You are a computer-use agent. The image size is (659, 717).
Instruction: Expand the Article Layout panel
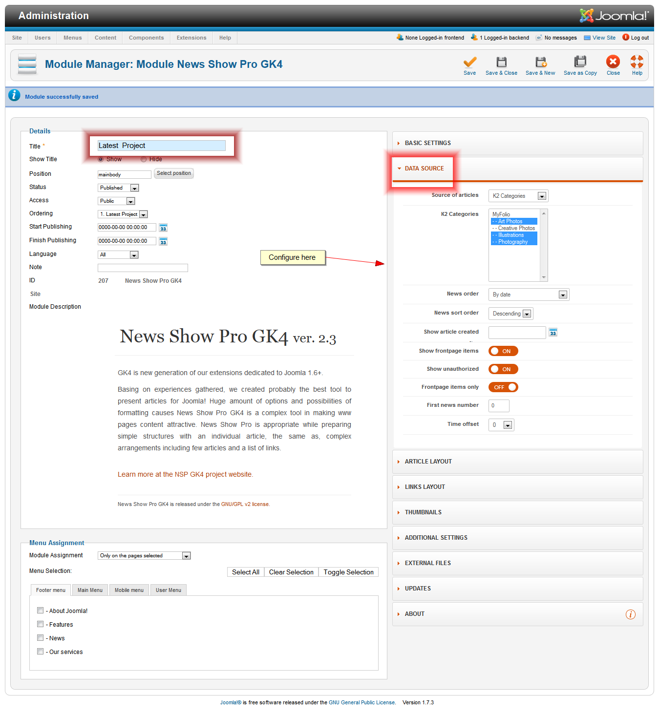pyautogui.click(x=517, y=462)
